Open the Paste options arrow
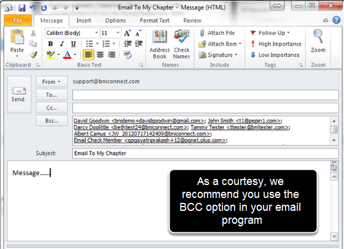The width and height of the screenshot is (344, 249). (17, 56)
